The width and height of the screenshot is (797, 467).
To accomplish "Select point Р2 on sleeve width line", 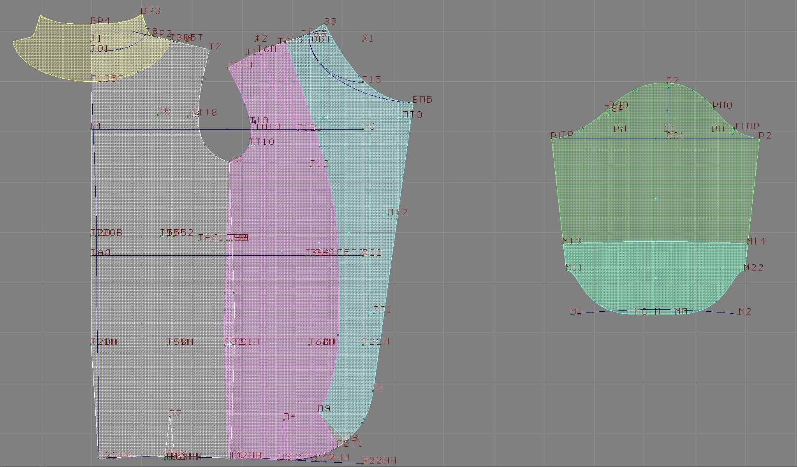I will pos(759,138).
